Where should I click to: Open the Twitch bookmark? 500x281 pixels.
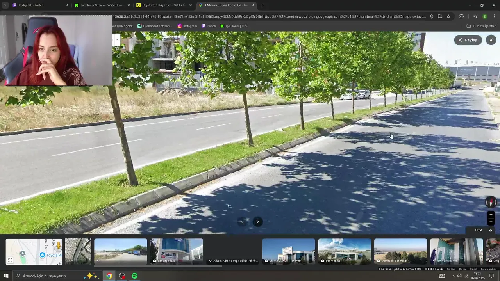(209, 26)
